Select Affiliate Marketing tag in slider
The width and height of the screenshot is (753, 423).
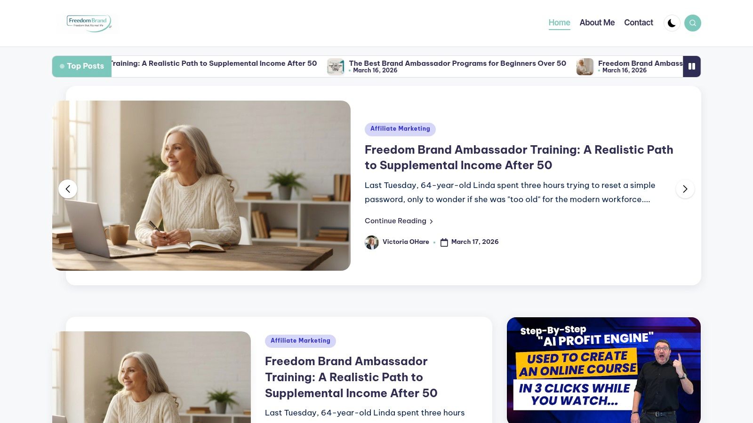pyautogui.click(x=400, y=129)
